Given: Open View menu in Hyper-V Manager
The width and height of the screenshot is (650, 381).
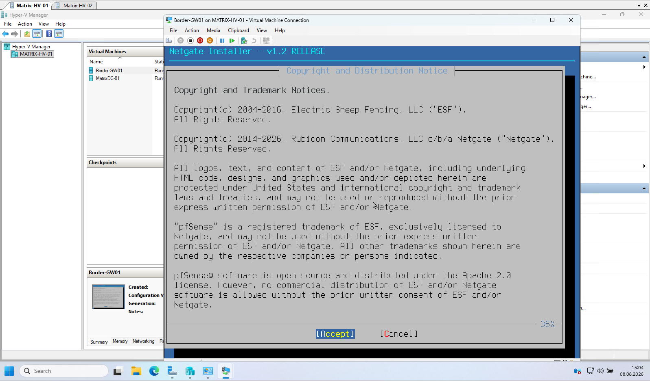Looking at the screenshot, I should click(x=44, y=24).
